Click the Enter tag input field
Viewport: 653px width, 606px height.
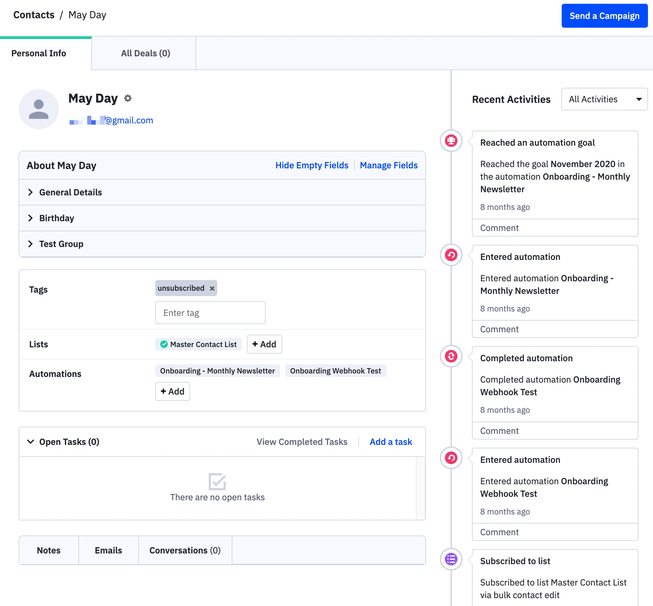210,313
